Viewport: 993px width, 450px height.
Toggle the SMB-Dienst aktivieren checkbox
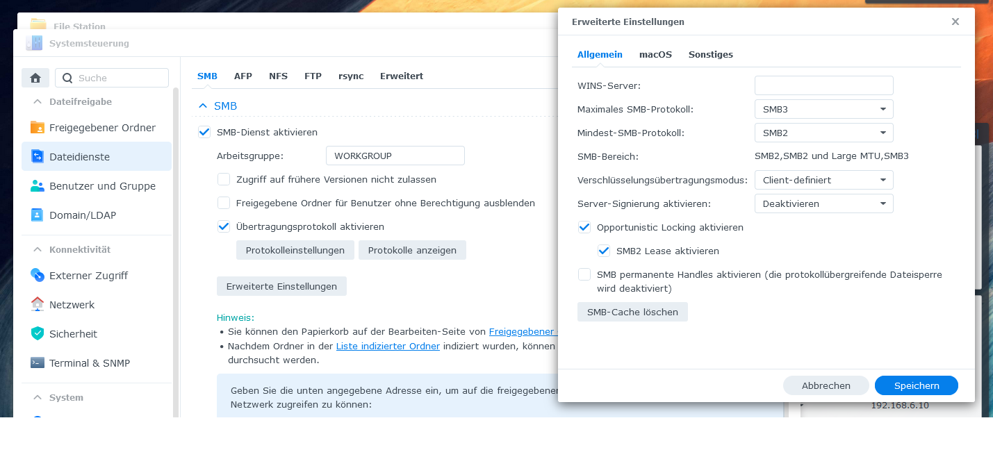(204, 132)
